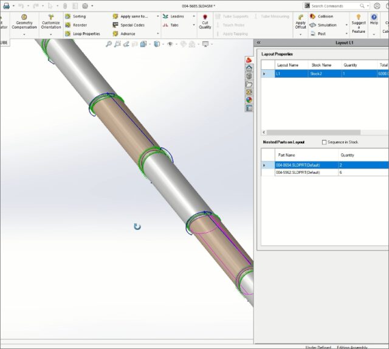Click Stock Name column header
The image size is (389, 349).
[325, 65]
